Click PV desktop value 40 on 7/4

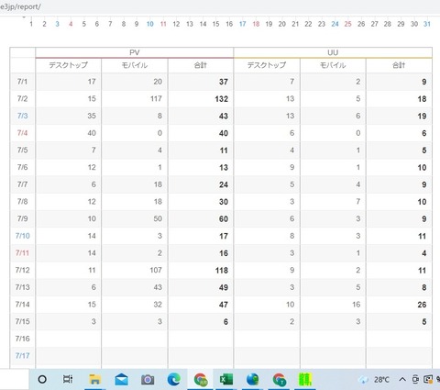[92, 133]
